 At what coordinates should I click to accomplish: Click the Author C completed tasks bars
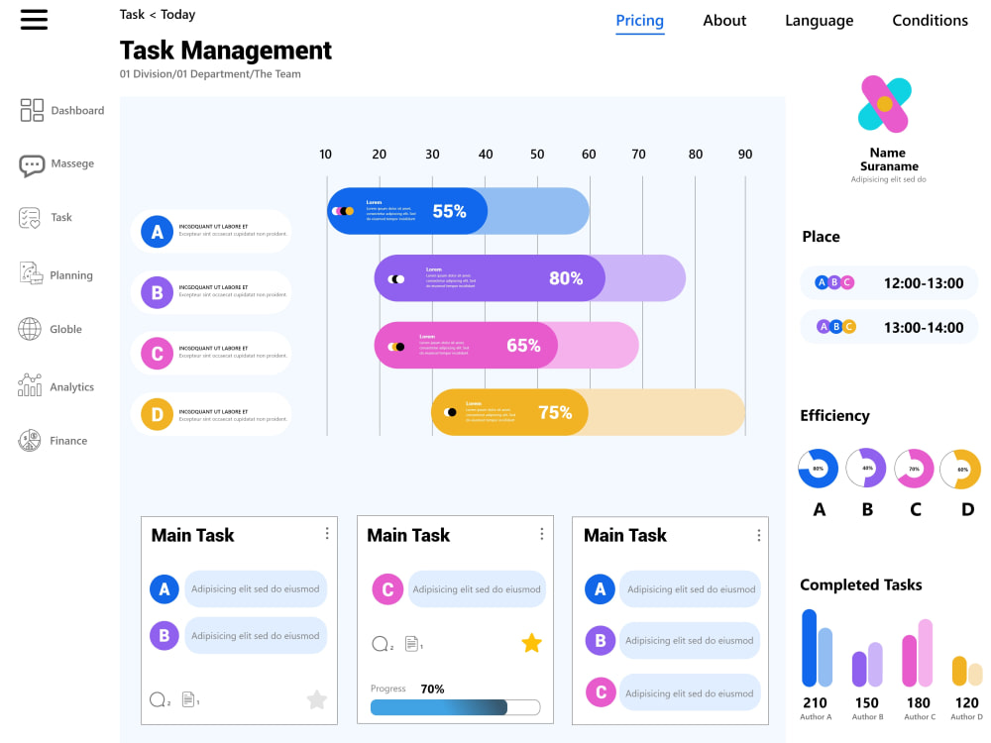point(918,653)
